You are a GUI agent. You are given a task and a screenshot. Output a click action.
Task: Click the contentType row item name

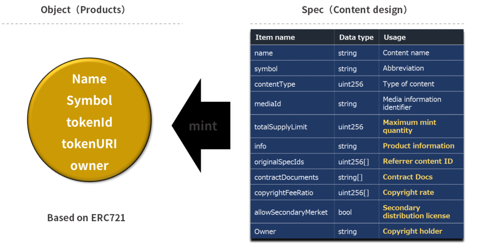(x=274, y=84)
